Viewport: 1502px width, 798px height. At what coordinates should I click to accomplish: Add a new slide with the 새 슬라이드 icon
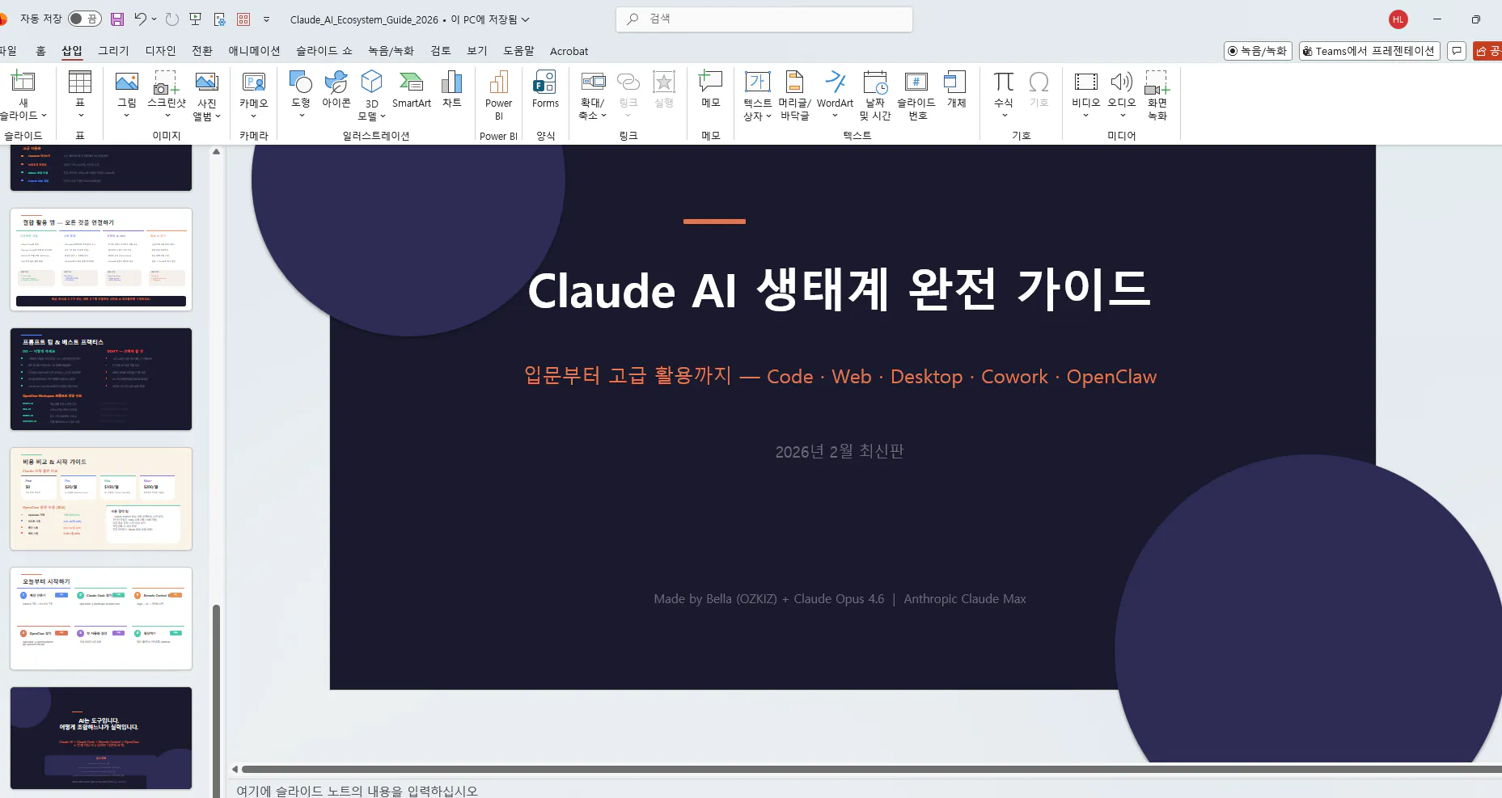coord(23,82)
